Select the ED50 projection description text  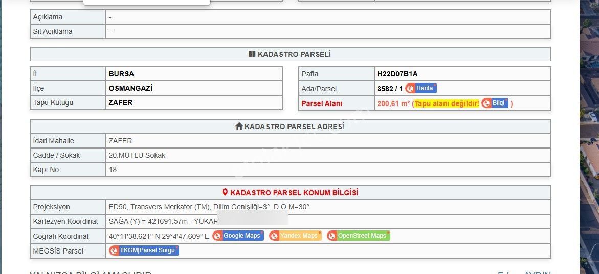[x=209, y=207]
